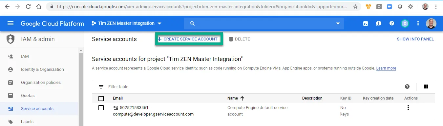443x126 pixels.
Task: Click the Key ID column header
Action: coord(346,98)
